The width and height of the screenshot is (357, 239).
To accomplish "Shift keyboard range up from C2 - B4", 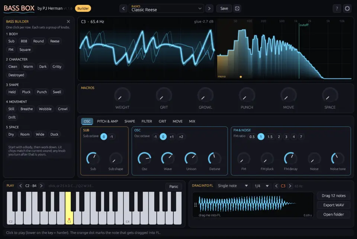I will 41,186.
